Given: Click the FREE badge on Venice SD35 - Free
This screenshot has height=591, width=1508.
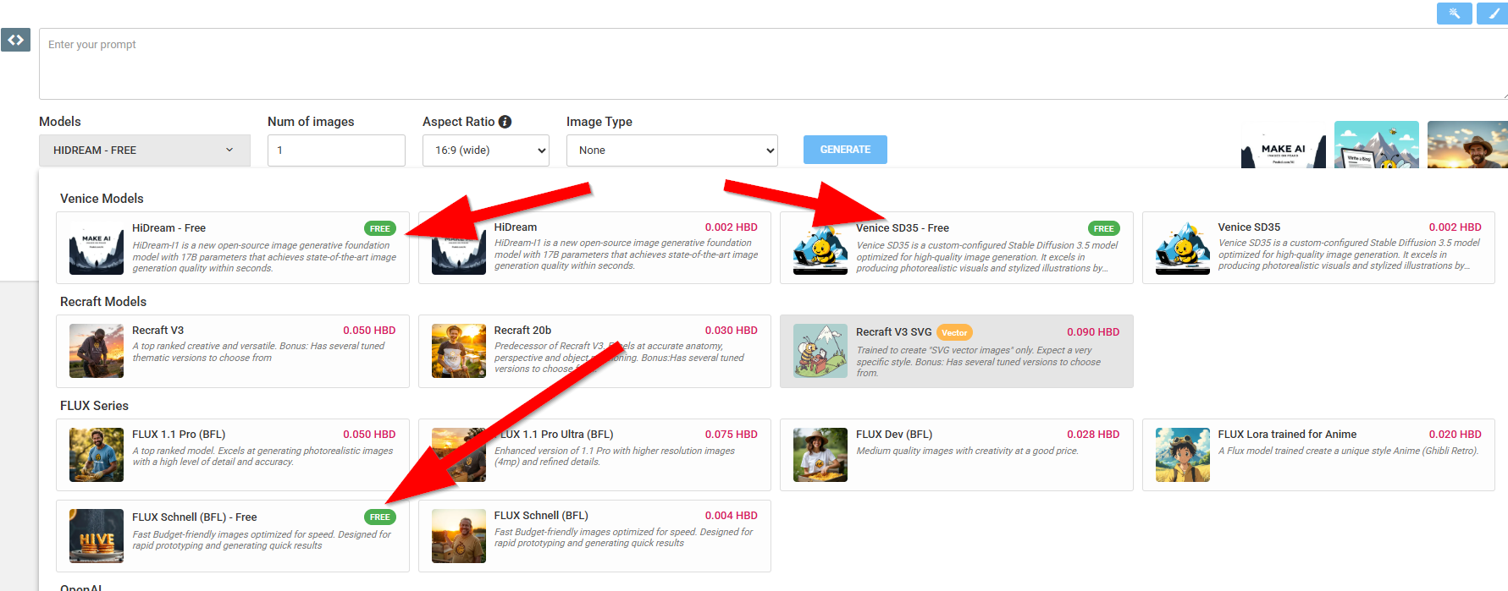Looking at the screenshot, I should tap(1104, 229).
